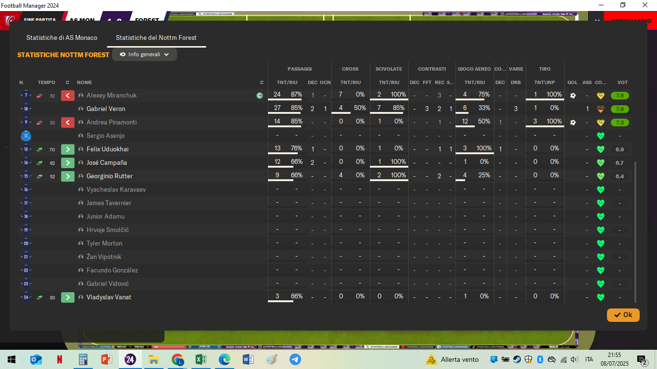
Task: Click the 6.9 rating for Felix Uduokhai
Action: [620, 149]
